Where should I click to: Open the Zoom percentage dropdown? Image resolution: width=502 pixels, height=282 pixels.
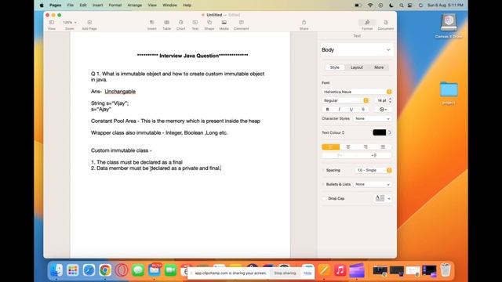pyautogui.click(x=70, y=23)
